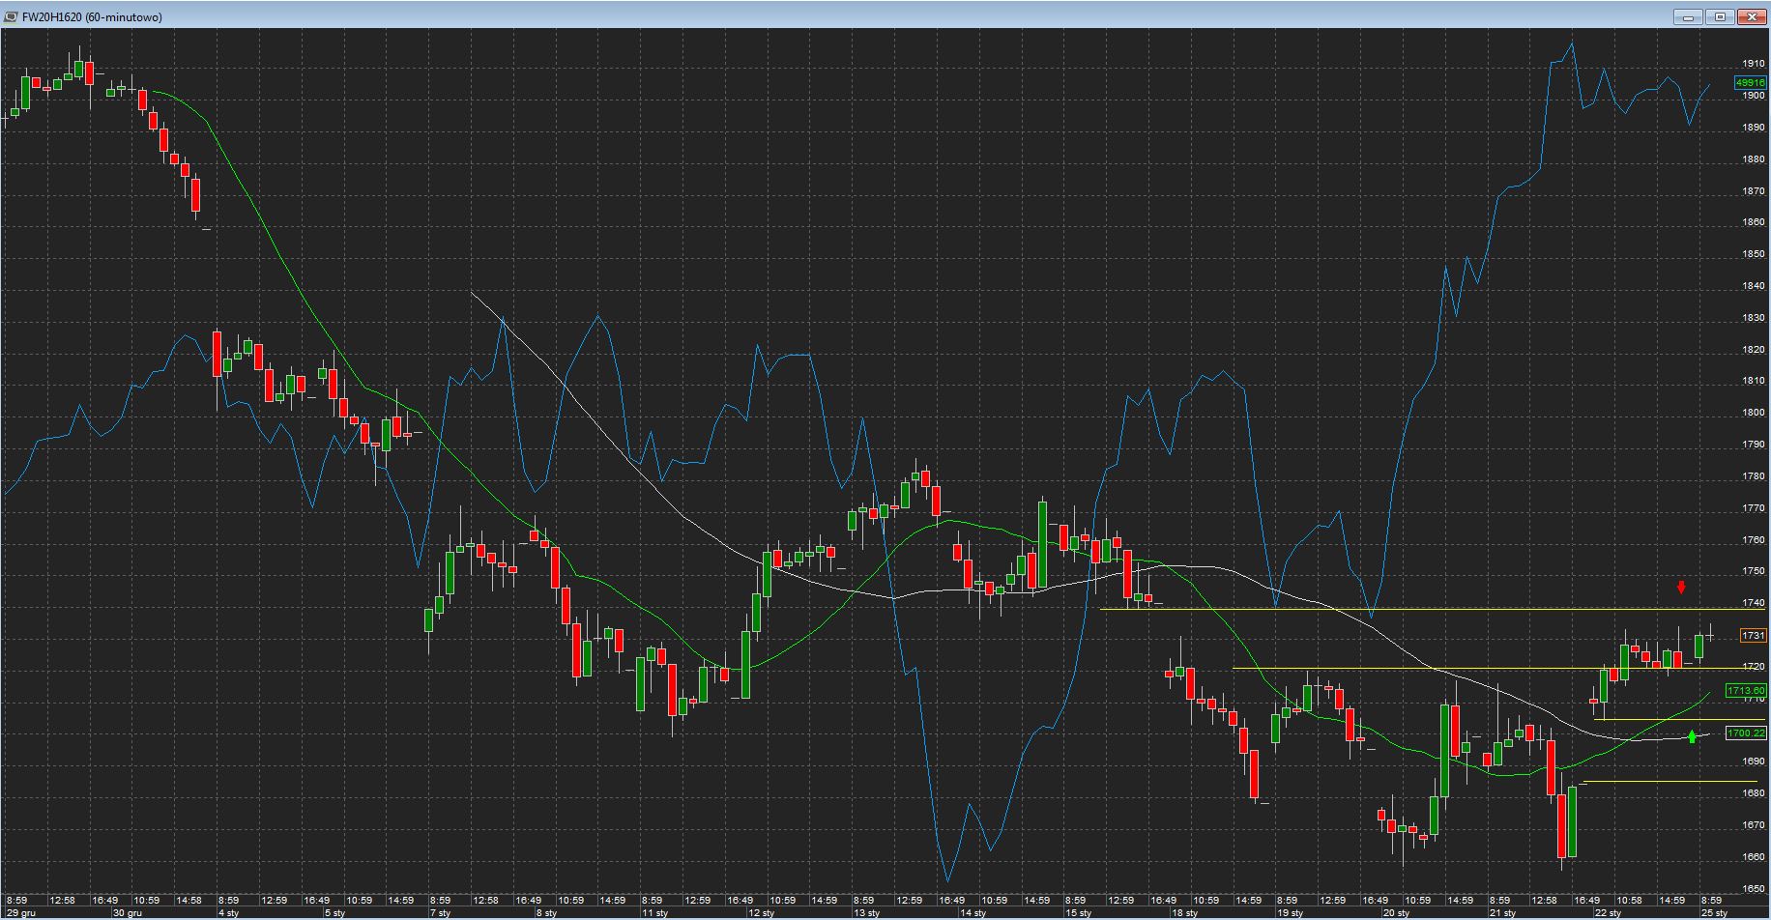Click the '18 sty' date on time axis

click(x=1183, y=913)
